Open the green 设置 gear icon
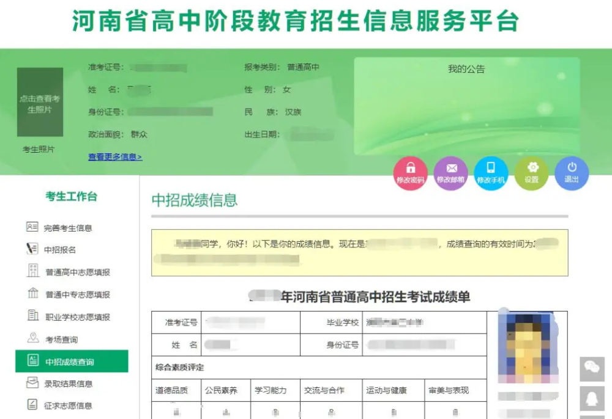Screen dimensions: 612x419 pyautogui.click(x=531, y=173)
